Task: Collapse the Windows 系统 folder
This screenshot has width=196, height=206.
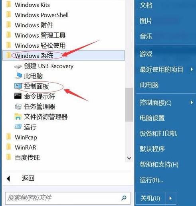Action: click(x=63, y=55)
